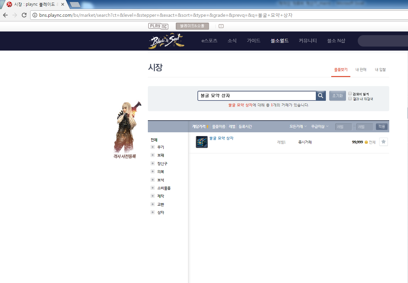408x283 pixels.
Task: Open the 소식 menu
Action: click(232, 41)
